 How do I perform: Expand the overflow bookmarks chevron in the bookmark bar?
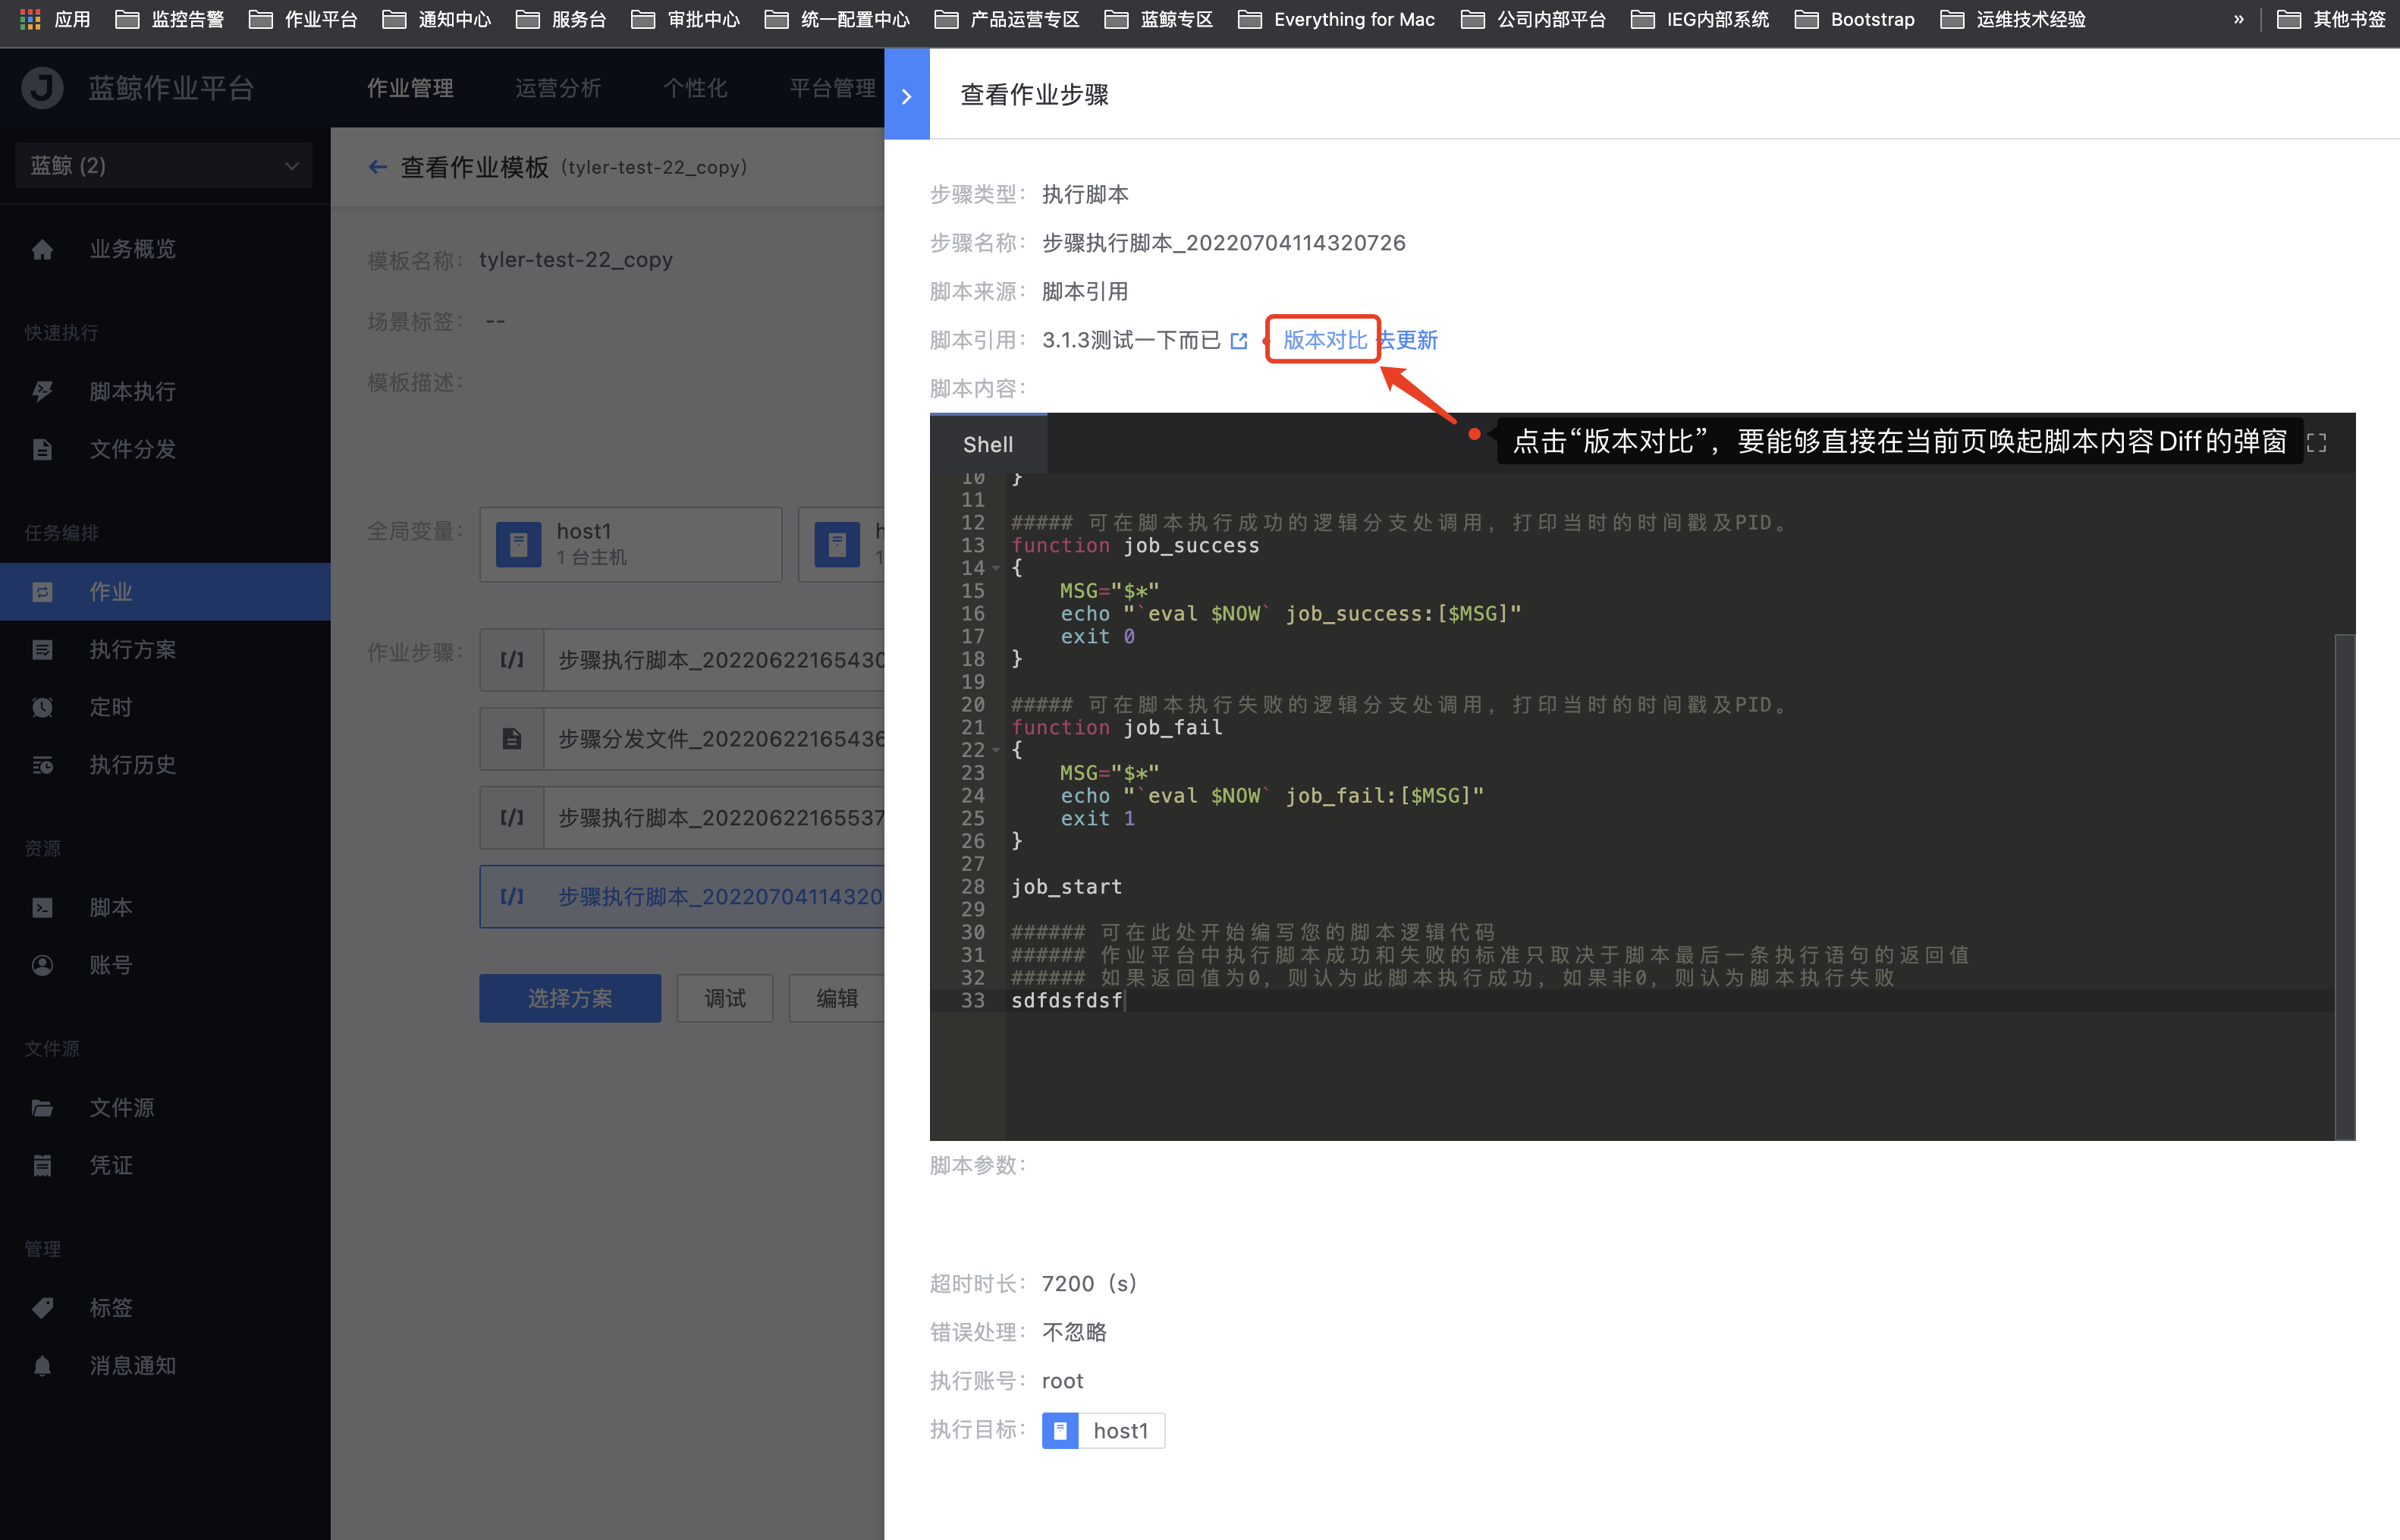pos(2238,18)
